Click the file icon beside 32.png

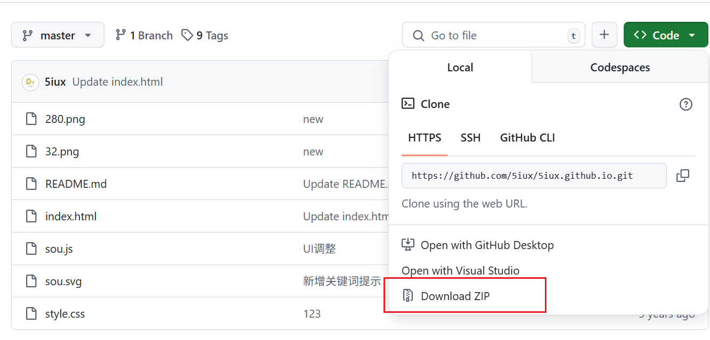pos(31,152)
